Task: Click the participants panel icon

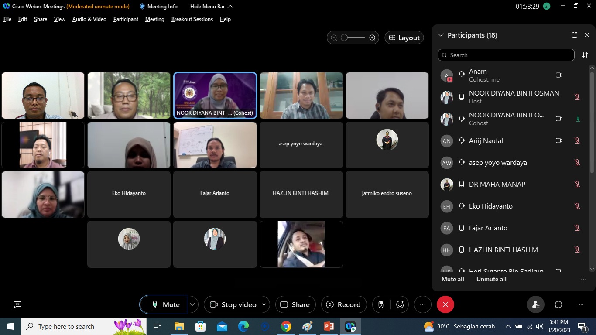Action: pyautogui.click(x=535, y=304)
